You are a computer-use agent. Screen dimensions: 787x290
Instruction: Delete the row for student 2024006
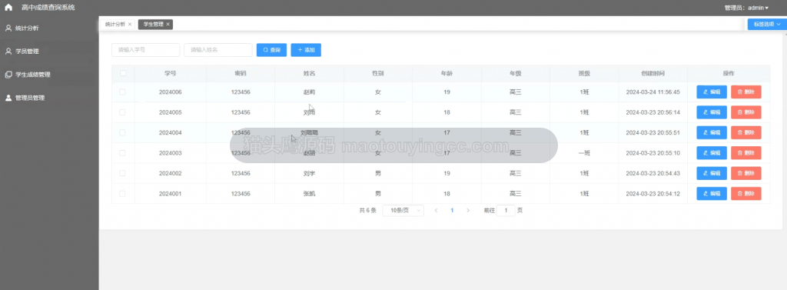(x=746, y=92)
